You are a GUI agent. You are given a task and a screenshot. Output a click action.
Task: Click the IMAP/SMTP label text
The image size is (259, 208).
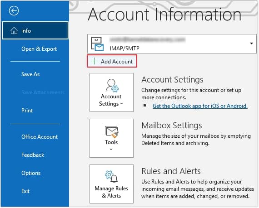pyautogui.click(x=125, y=48)
